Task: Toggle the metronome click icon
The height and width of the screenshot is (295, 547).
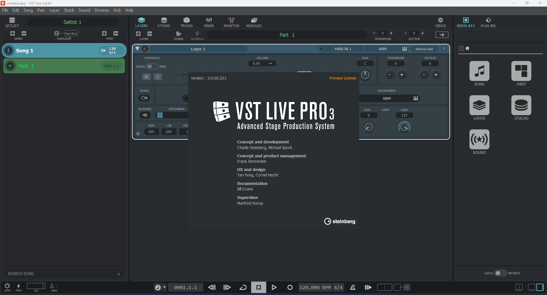Action: point(353,287)
